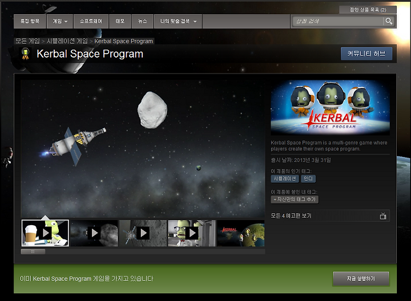Image resolution: width=411 pixels, height=301 pixels.
Task: Click the game description text paragraph
Action: (329, 146)
